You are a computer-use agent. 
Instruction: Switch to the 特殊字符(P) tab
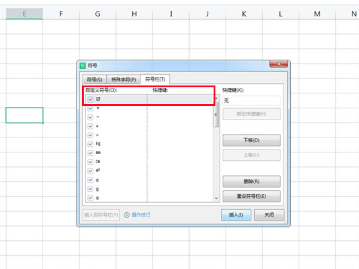click(x=124, y=80)
